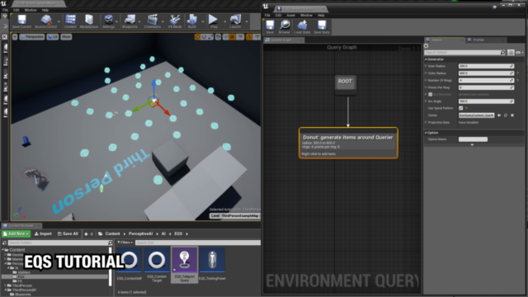Enable VR Mode from the toolbar
Image resolution: width=528 pixels, height=297 pixels.
(175, 21)
